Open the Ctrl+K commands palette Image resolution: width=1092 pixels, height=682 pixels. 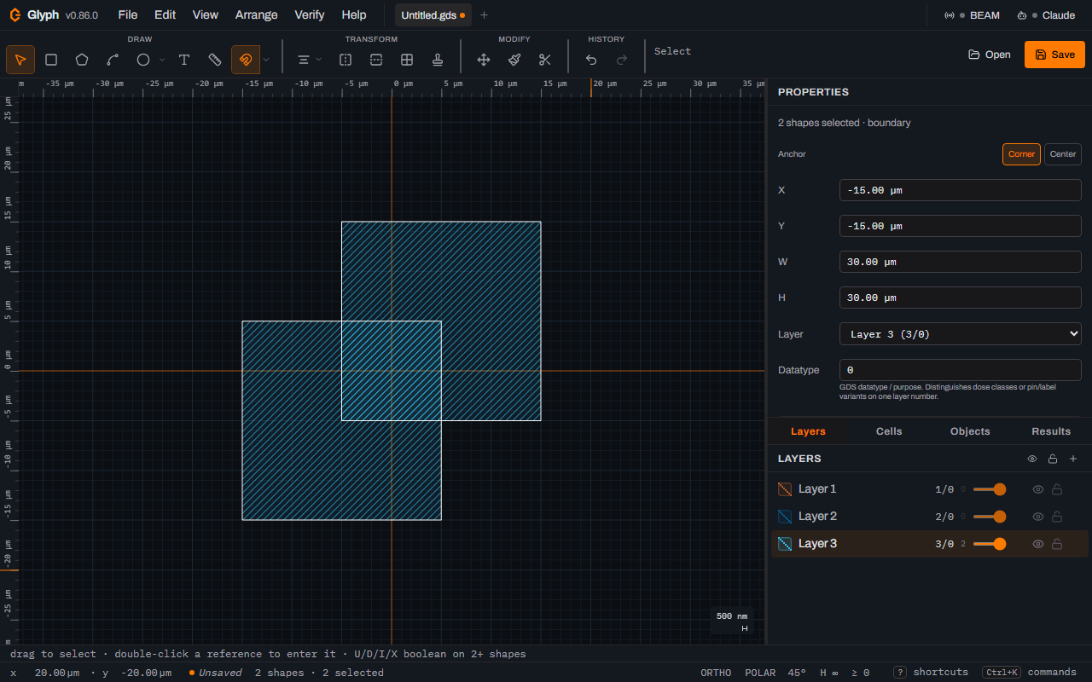(1029, 673)
